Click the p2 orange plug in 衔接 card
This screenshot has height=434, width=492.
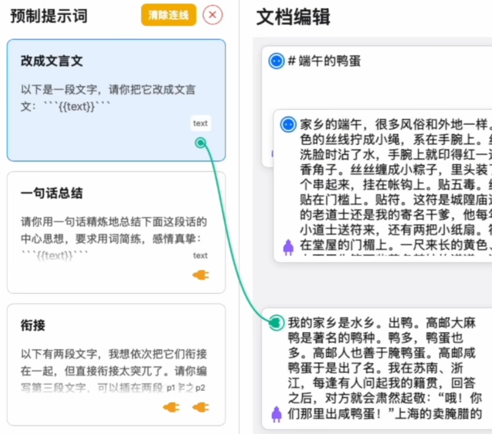201,407
